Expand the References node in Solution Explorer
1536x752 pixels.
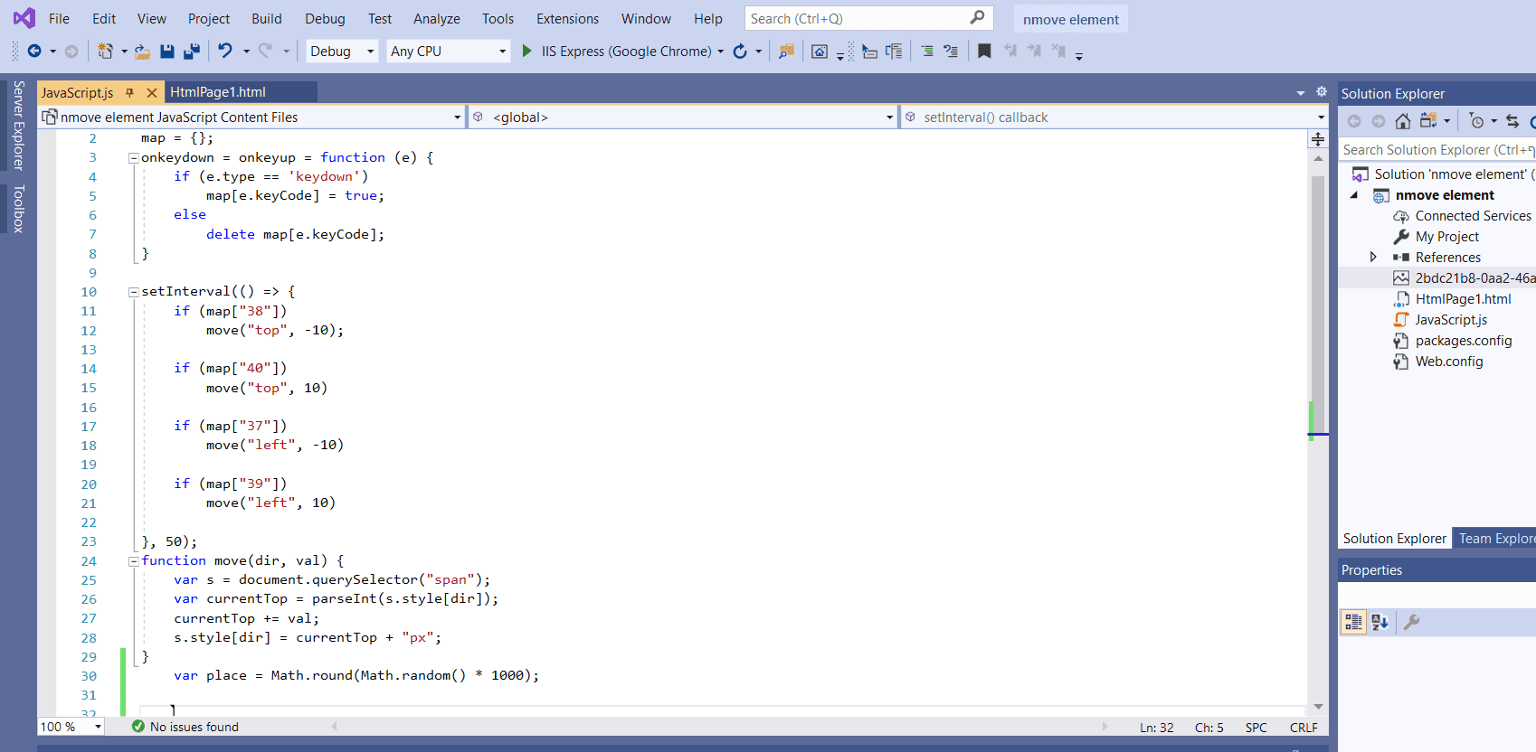pos(1373,257)
